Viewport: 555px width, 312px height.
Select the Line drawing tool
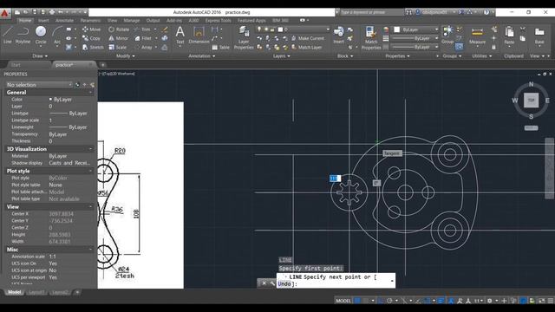point(8,35)
